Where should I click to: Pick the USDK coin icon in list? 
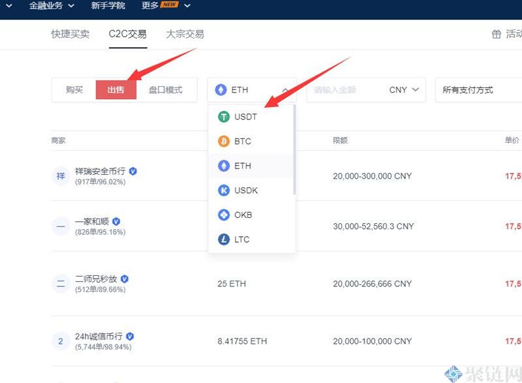[224, 191]
